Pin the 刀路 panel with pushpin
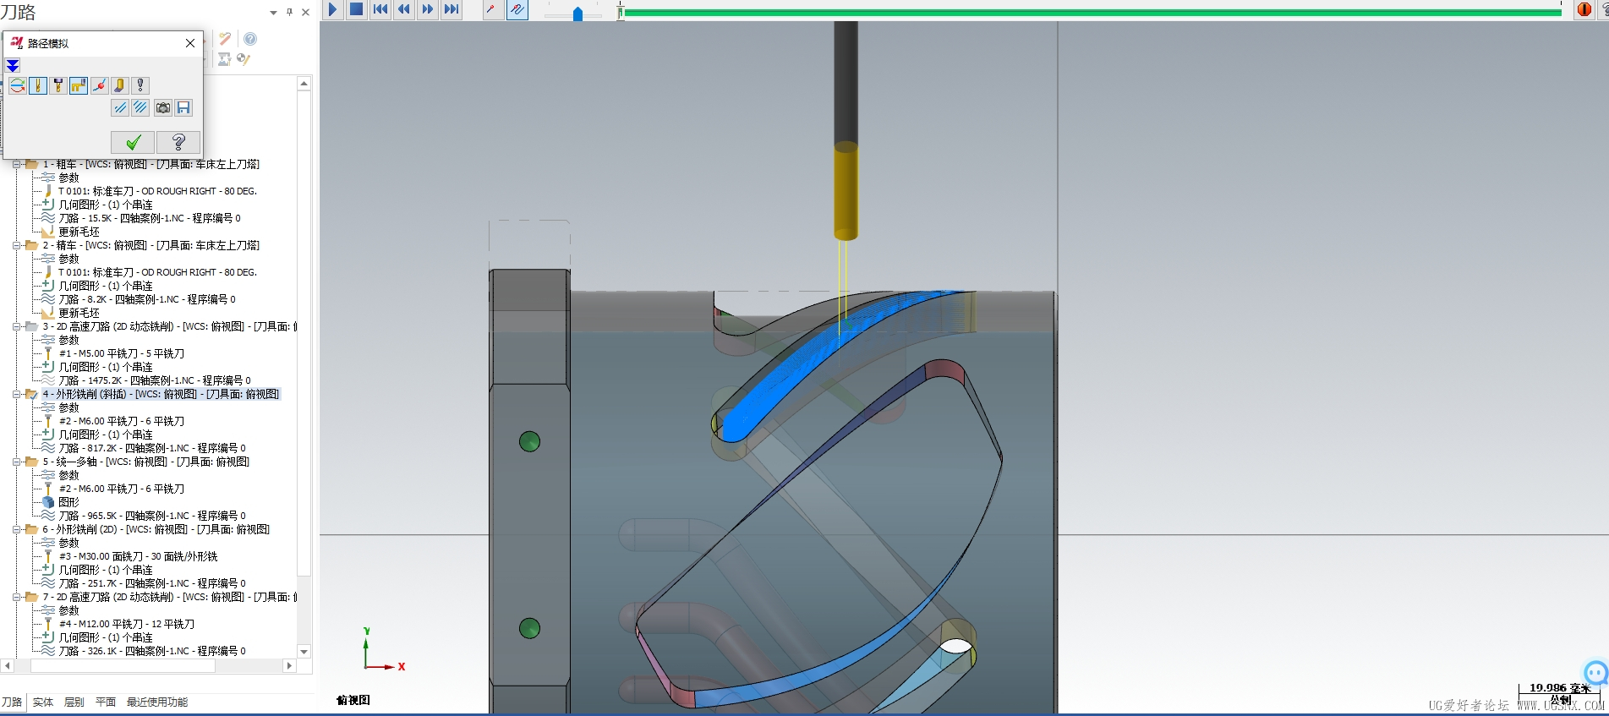Viewport: 1609px width, 716px height. coord(289,12)
